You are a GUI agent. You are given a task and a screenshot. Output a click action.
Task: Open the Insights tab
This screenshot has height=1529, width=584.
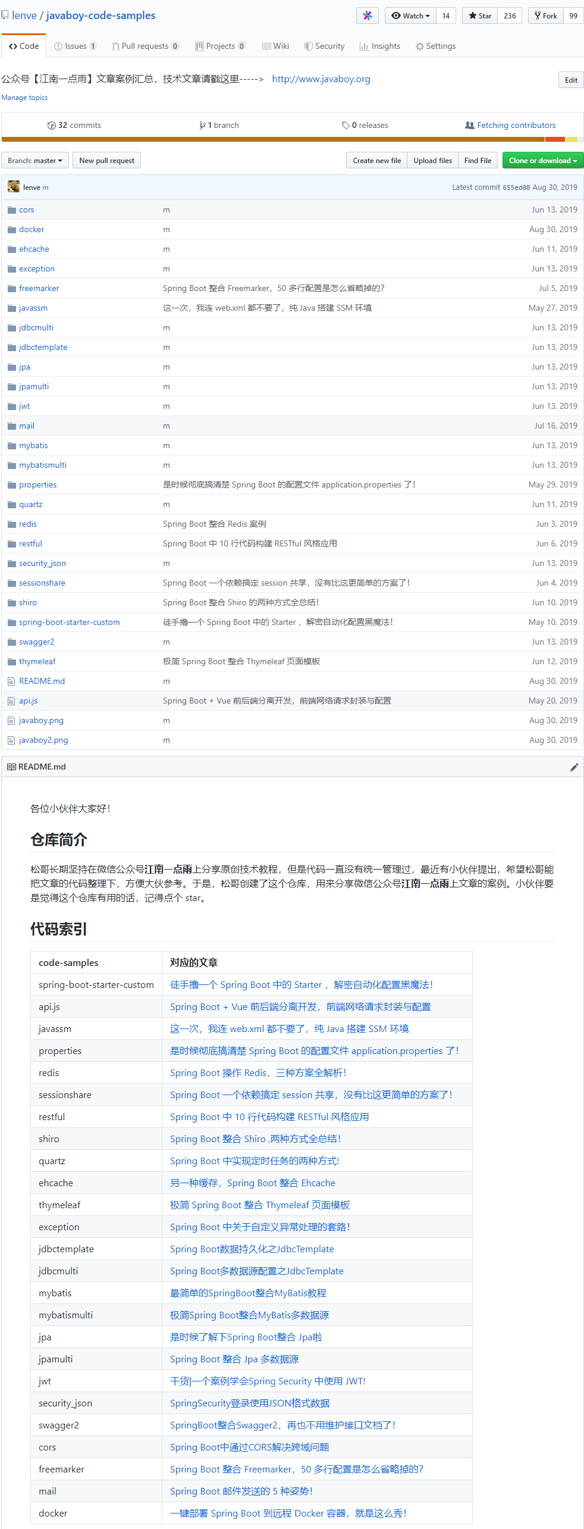(380, 46)
